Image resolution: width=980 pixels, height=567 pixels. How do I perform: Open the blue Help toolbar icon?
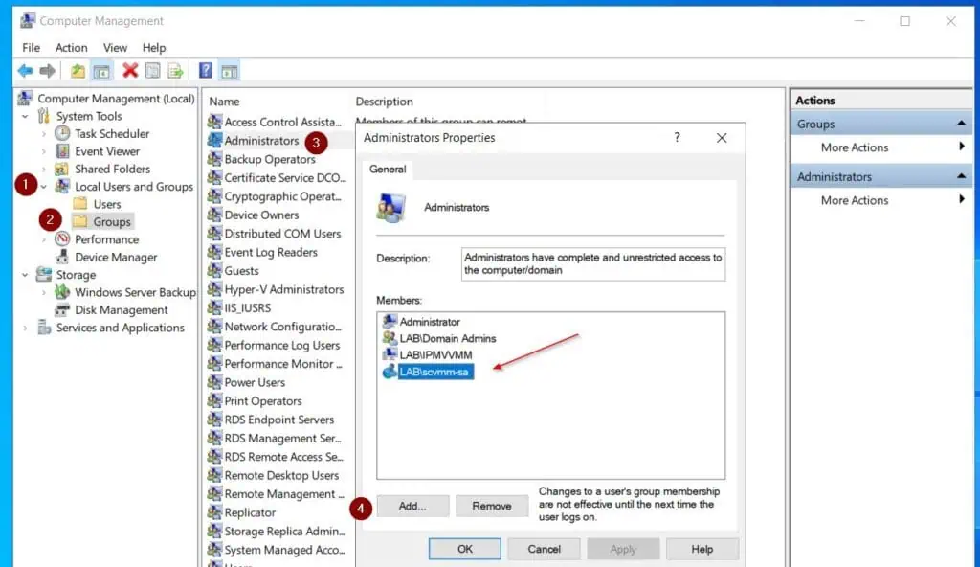click(x=205, y=71)
